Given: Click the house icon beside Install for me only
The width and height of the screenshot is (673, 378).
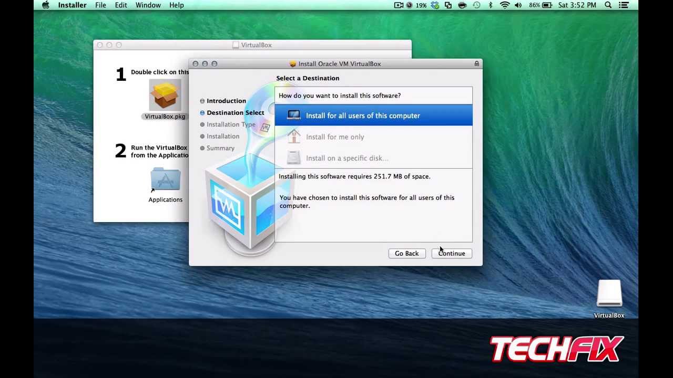Looking at the screenshot, I should pos(294,136).
